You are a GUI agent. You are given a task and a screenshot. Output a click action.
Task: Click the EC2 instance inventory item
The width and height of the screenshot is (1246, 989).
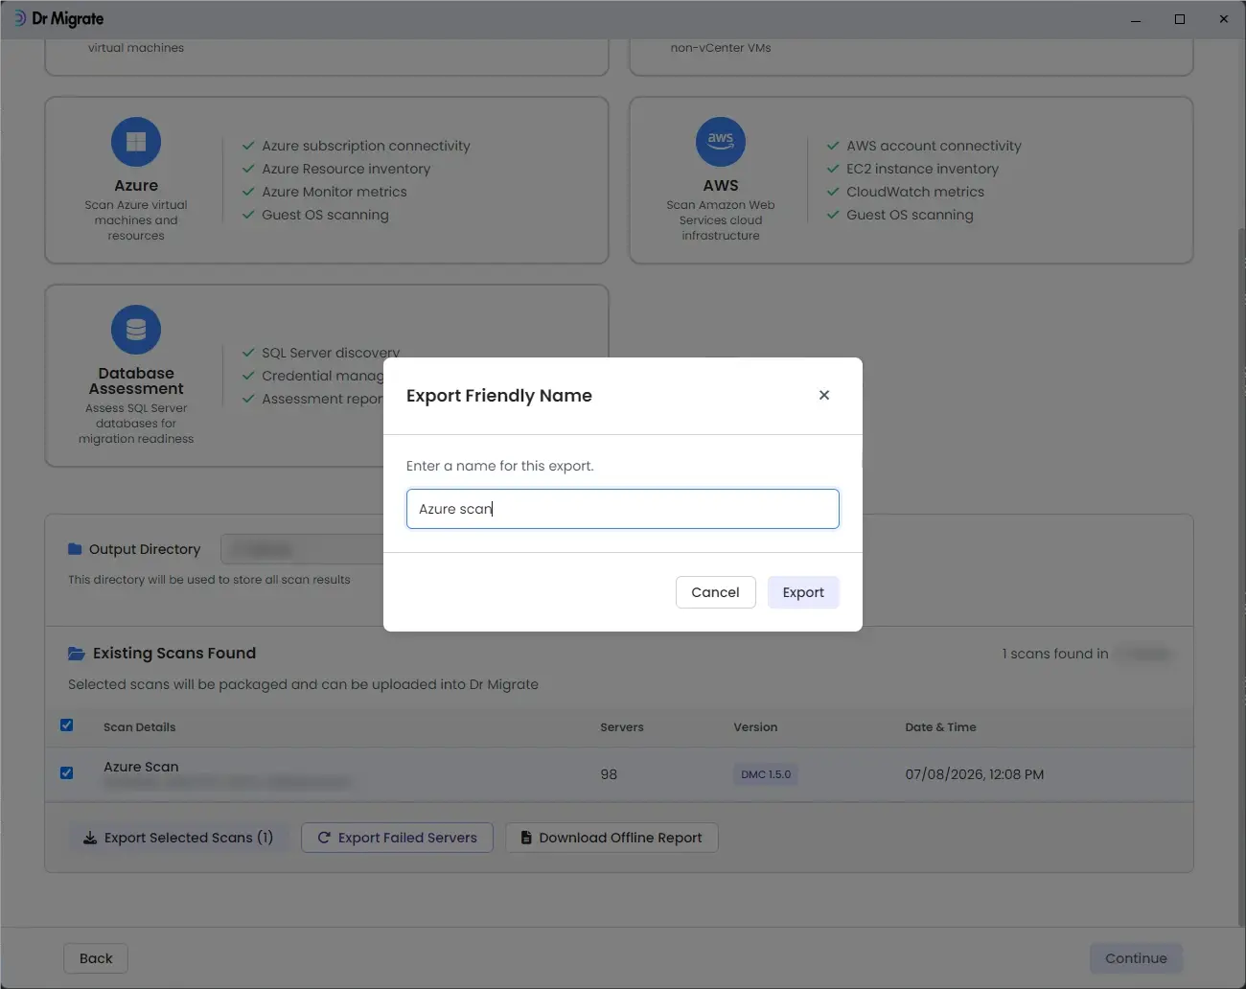click(922, 169)
